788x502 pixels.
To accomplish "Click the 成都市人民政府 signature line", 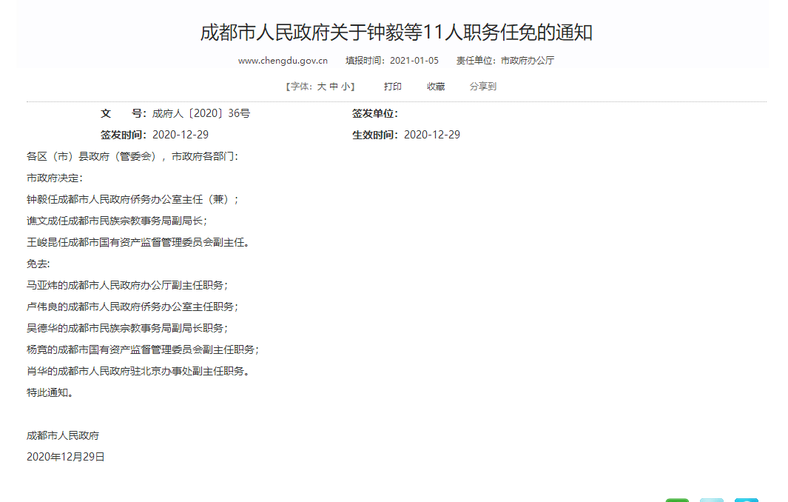I will [x=63, y=435].
